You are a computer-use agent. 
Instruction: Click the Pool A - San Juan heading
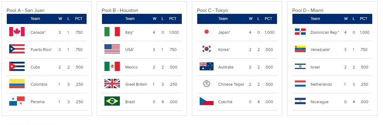(26, 10)
